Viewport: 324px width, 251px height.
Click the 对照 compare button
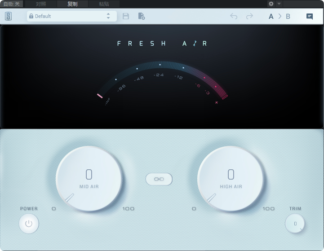coord(41,4)
